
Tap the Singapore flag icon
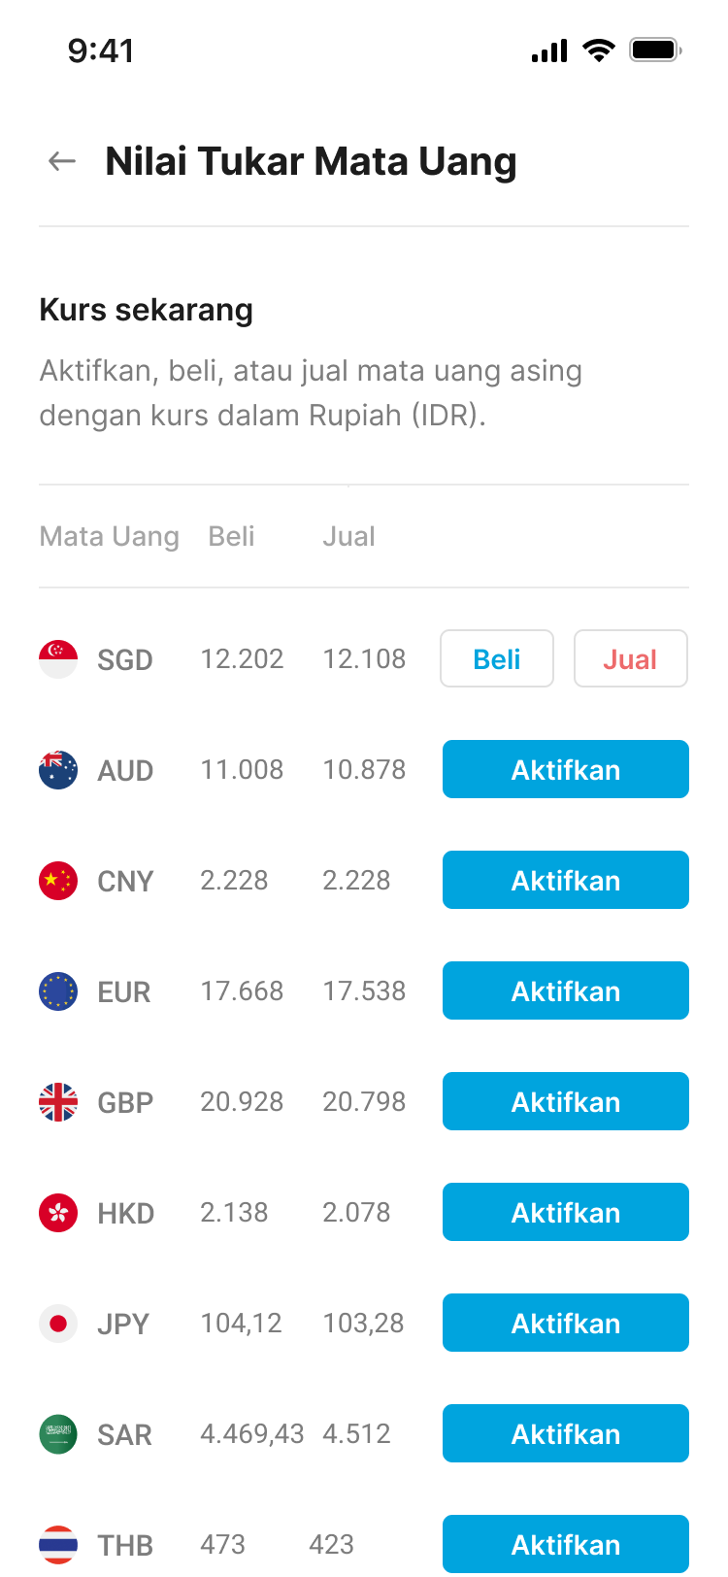pos(58,659)
